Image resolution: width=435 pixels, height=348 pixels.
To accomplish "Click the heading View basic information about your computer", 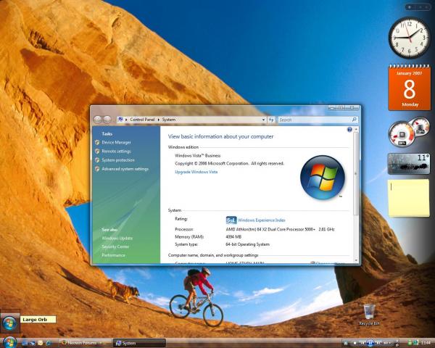I will pos(220,136).
